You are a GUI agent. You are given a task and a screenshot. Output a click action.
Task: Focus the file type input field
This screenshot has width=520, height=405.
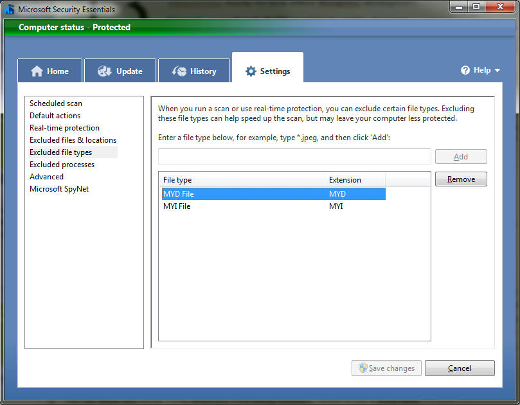tap(294, 157)
